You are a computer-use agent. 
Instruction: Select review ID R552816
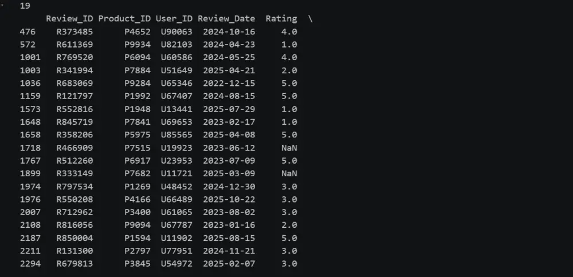pos(74,109)
